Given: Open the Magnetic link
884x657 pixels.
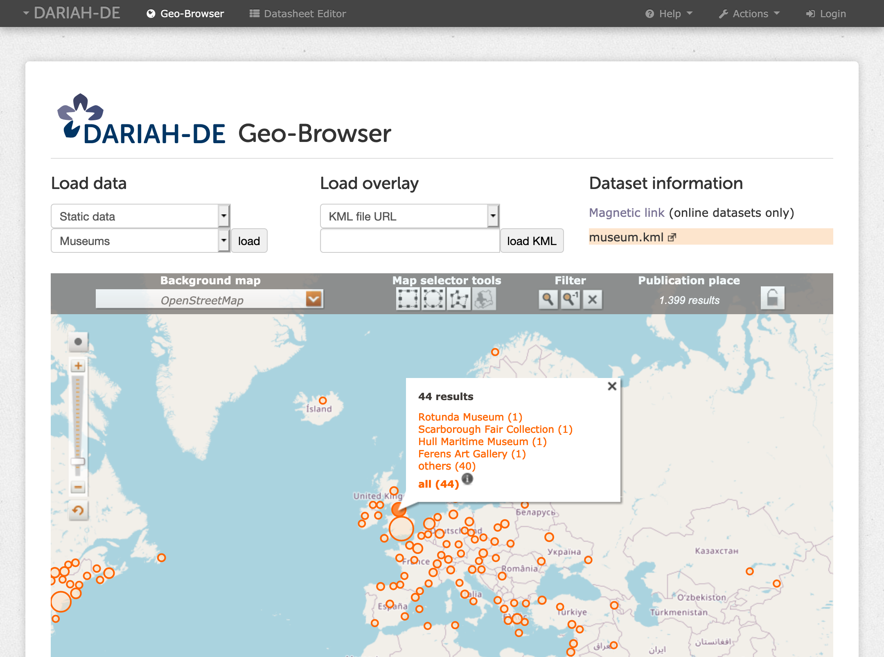Looking at the screenshot, I should coord(627,213).
